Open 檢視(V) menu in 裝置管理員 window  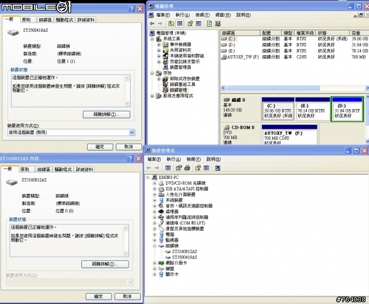click(x=194, y=159)
